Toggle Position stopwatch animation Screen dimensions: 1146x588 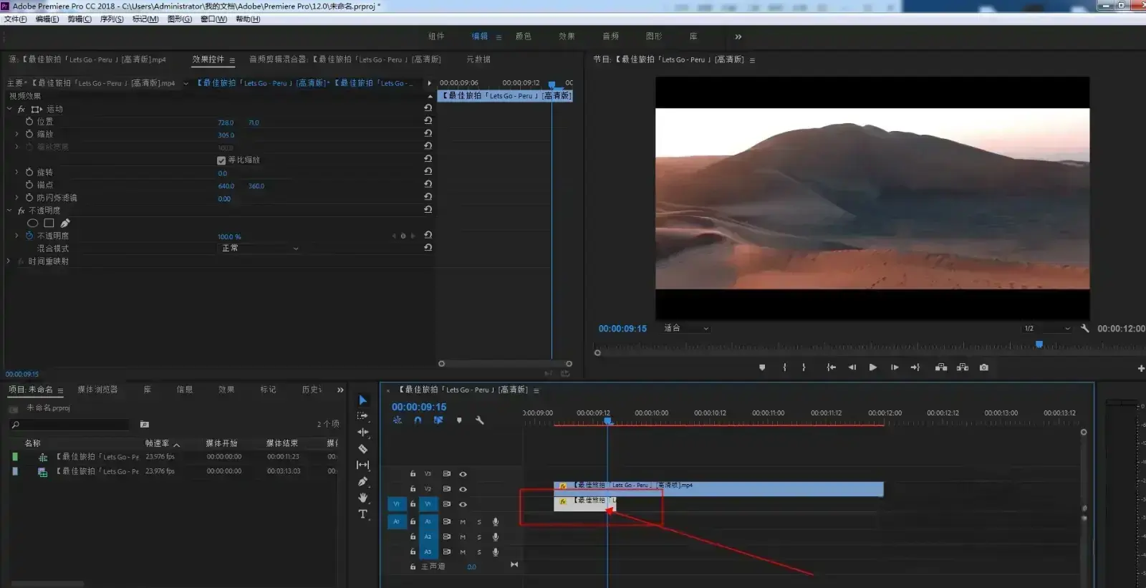29,122
